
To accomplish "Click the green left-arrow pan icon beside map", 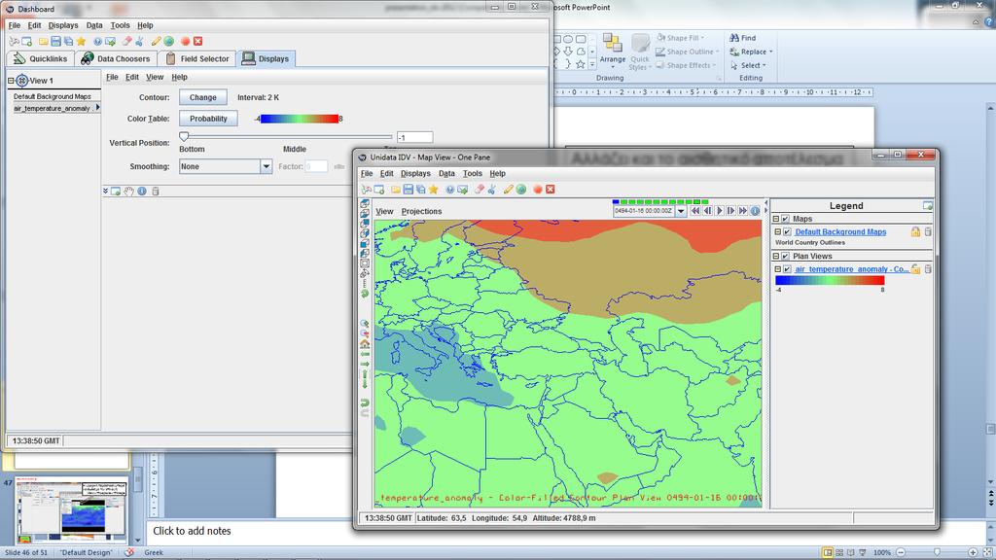I will coord(365,354).
